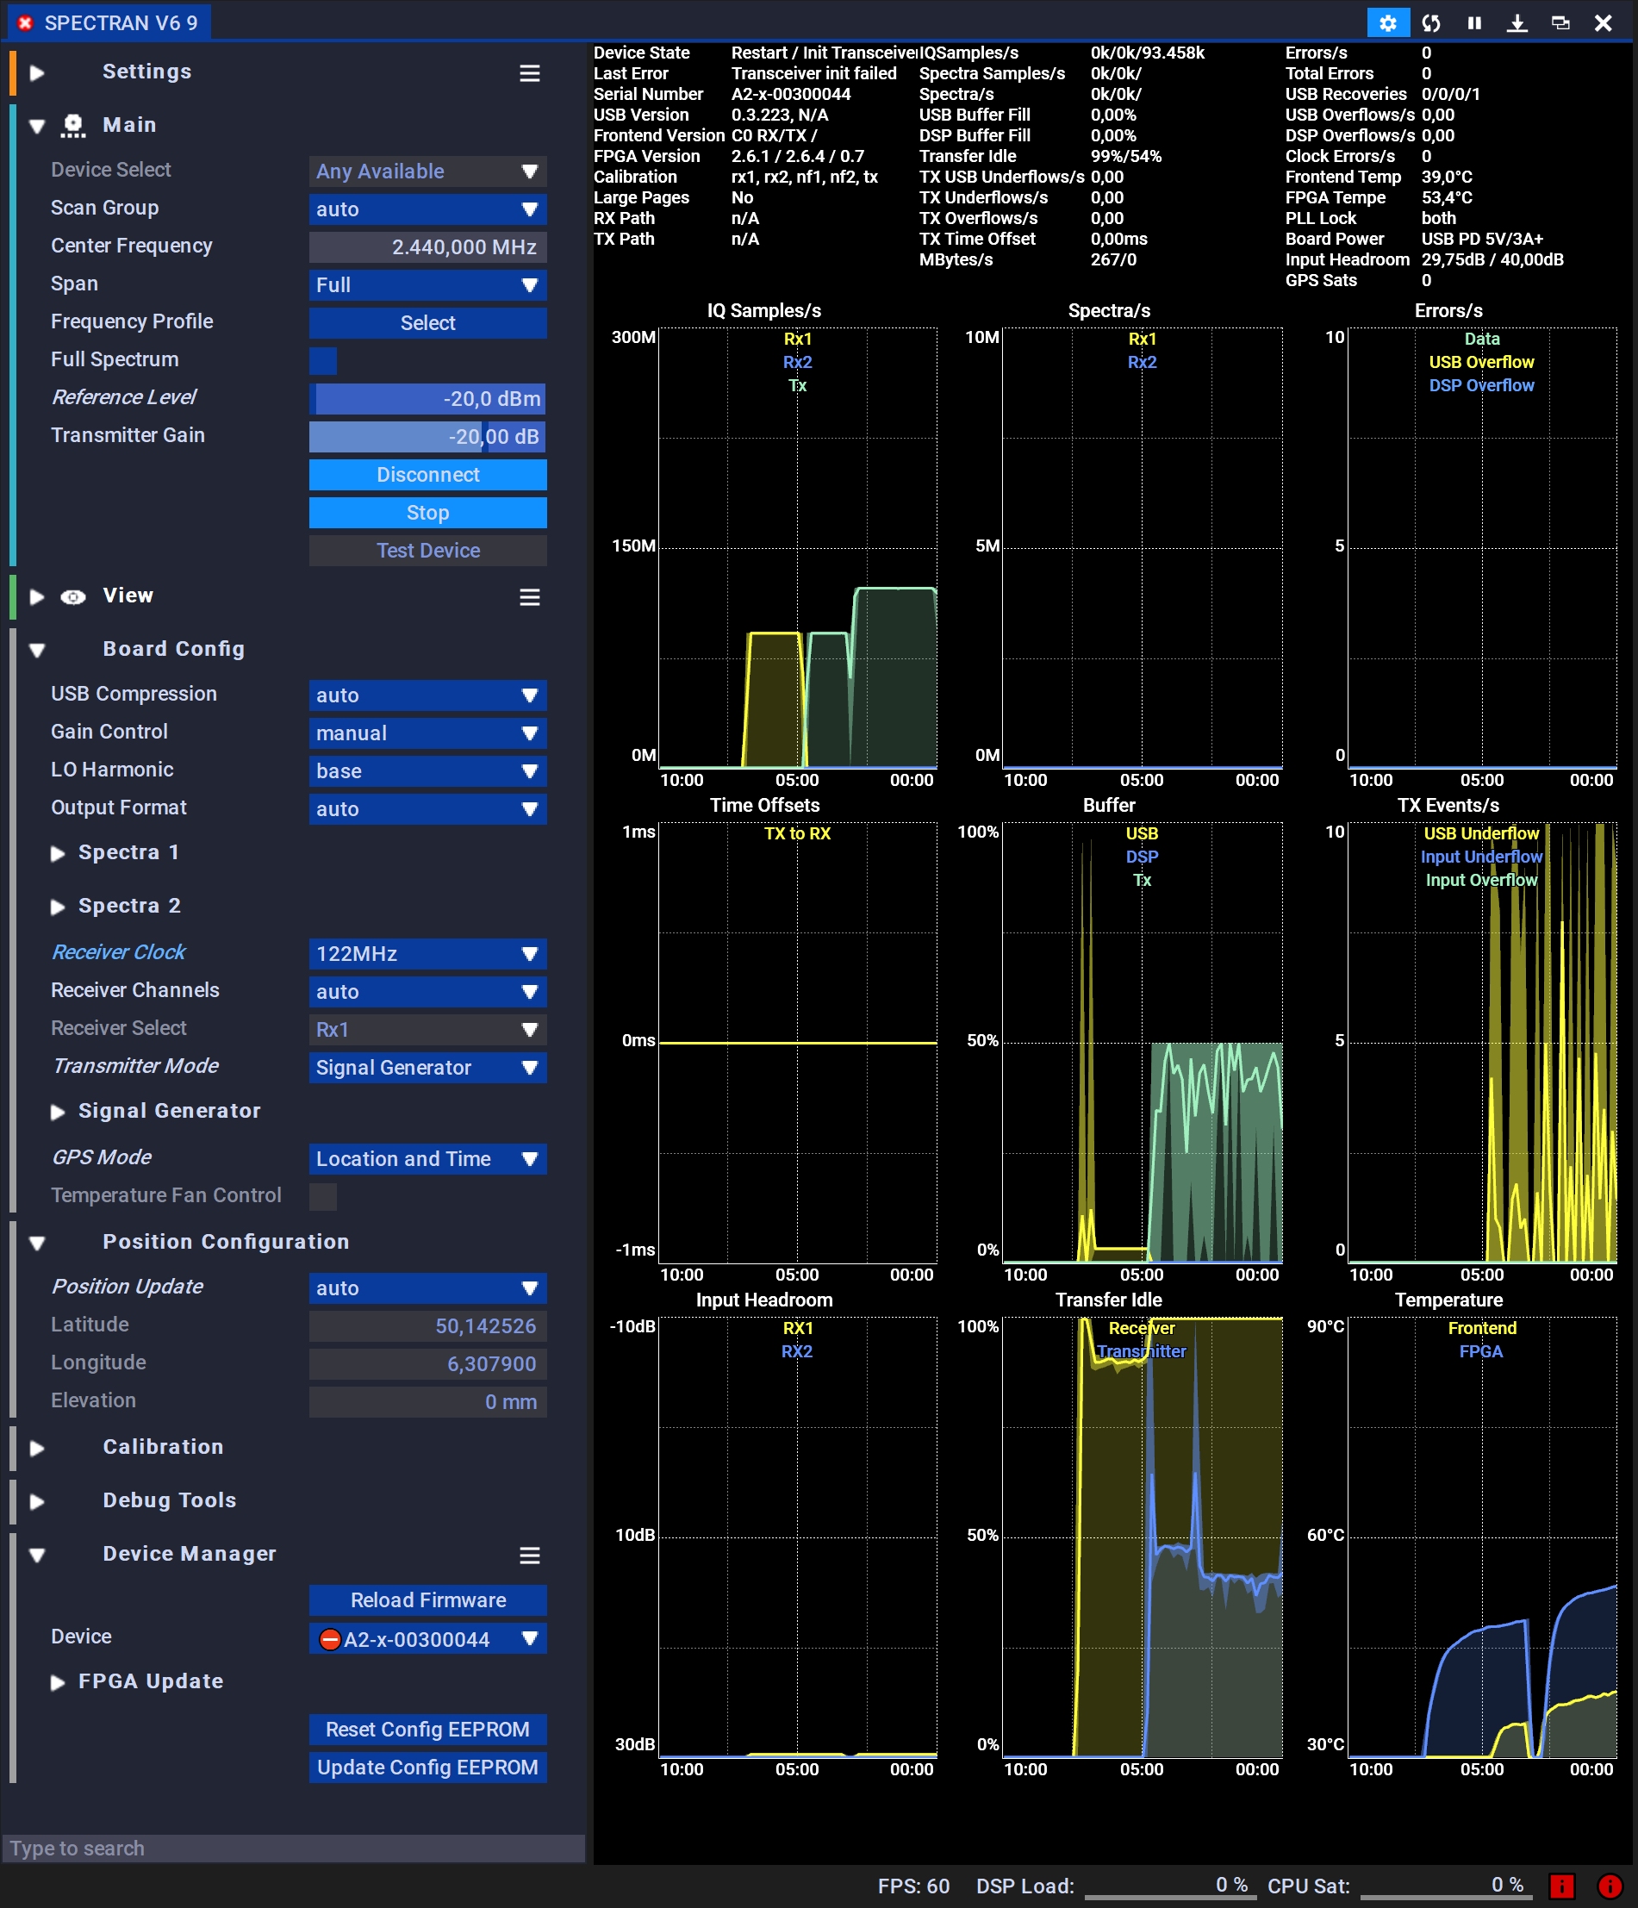Click the red round info icon in status bar
Screen dimensions: 1638x1908
click(1610, 1886)
